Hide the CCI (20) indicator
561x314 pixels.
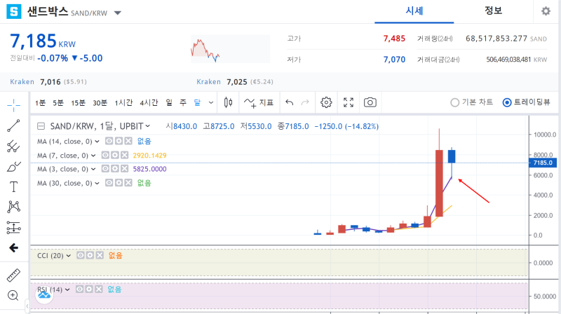(x=81, y=255)
